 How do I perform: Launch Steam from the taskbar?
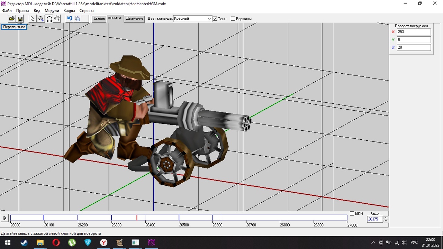coord(24,242)
